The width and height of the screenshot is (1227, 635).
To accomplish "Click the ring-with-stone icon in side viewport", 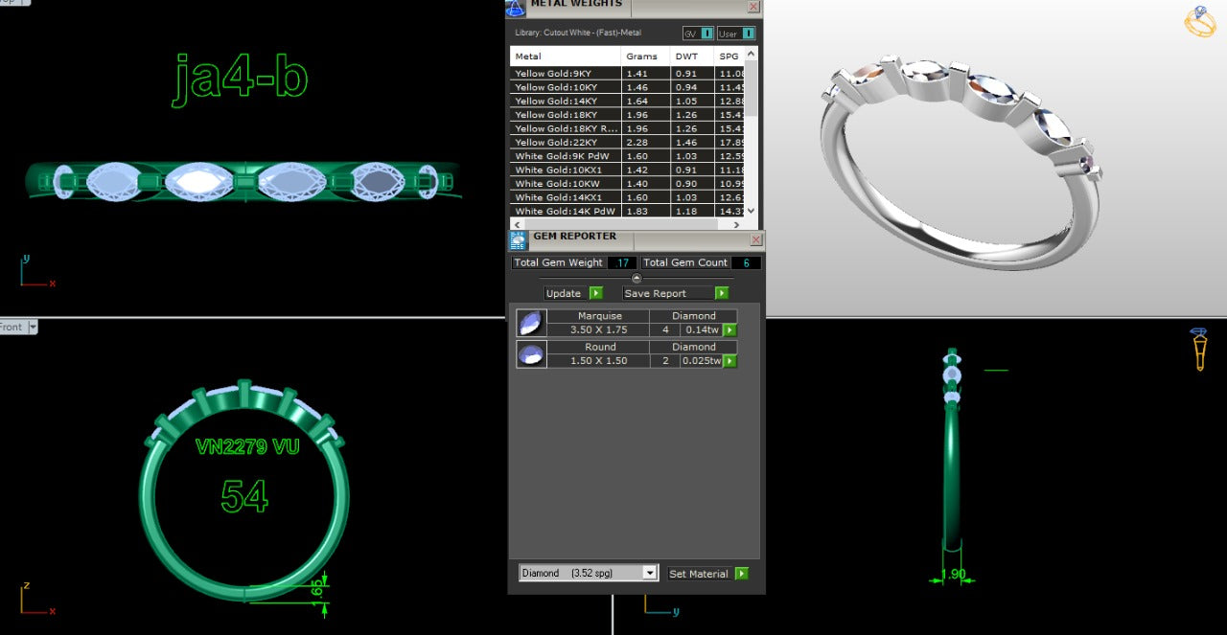I will [x=1199, y=350].
